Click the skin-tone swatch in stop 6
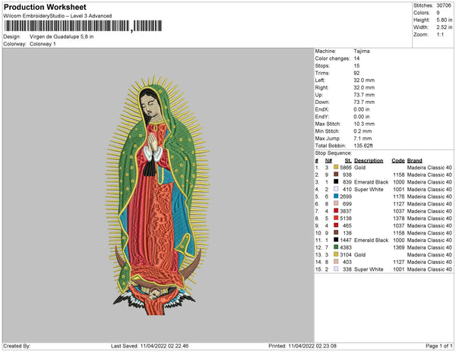Viewport: 456px width, 352px height. click(x=336, y=203)
